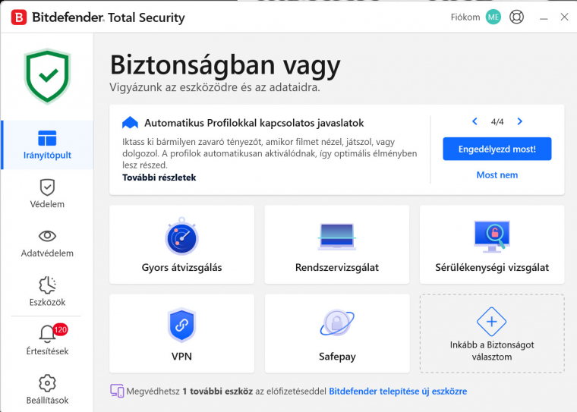The image size is (577, 412).
Task: Go to next recommendation arrow
Action: 519,121
